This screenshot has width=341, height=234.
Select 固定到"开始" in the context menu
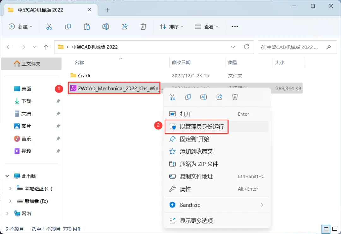(217, 139)
